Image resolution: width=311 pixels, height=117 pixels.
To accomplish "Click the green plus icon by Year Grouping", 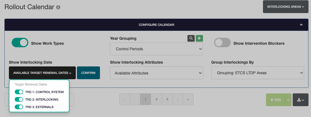I will coord(199,38).
